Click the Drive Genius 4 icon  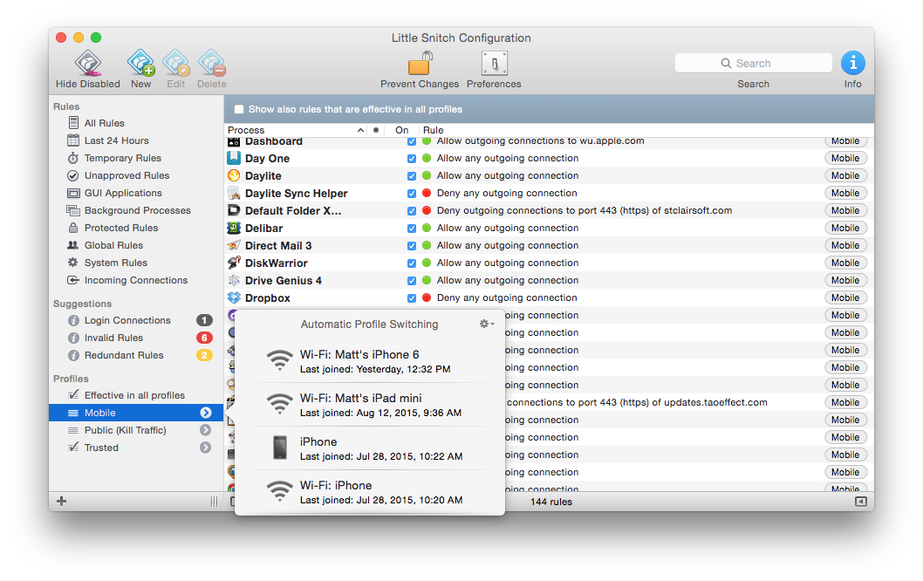pos(234,280)
